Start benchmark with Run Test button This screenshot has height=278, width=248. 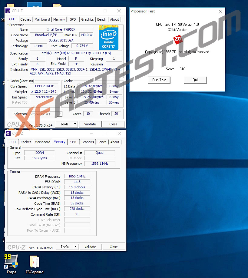(159, 80)
